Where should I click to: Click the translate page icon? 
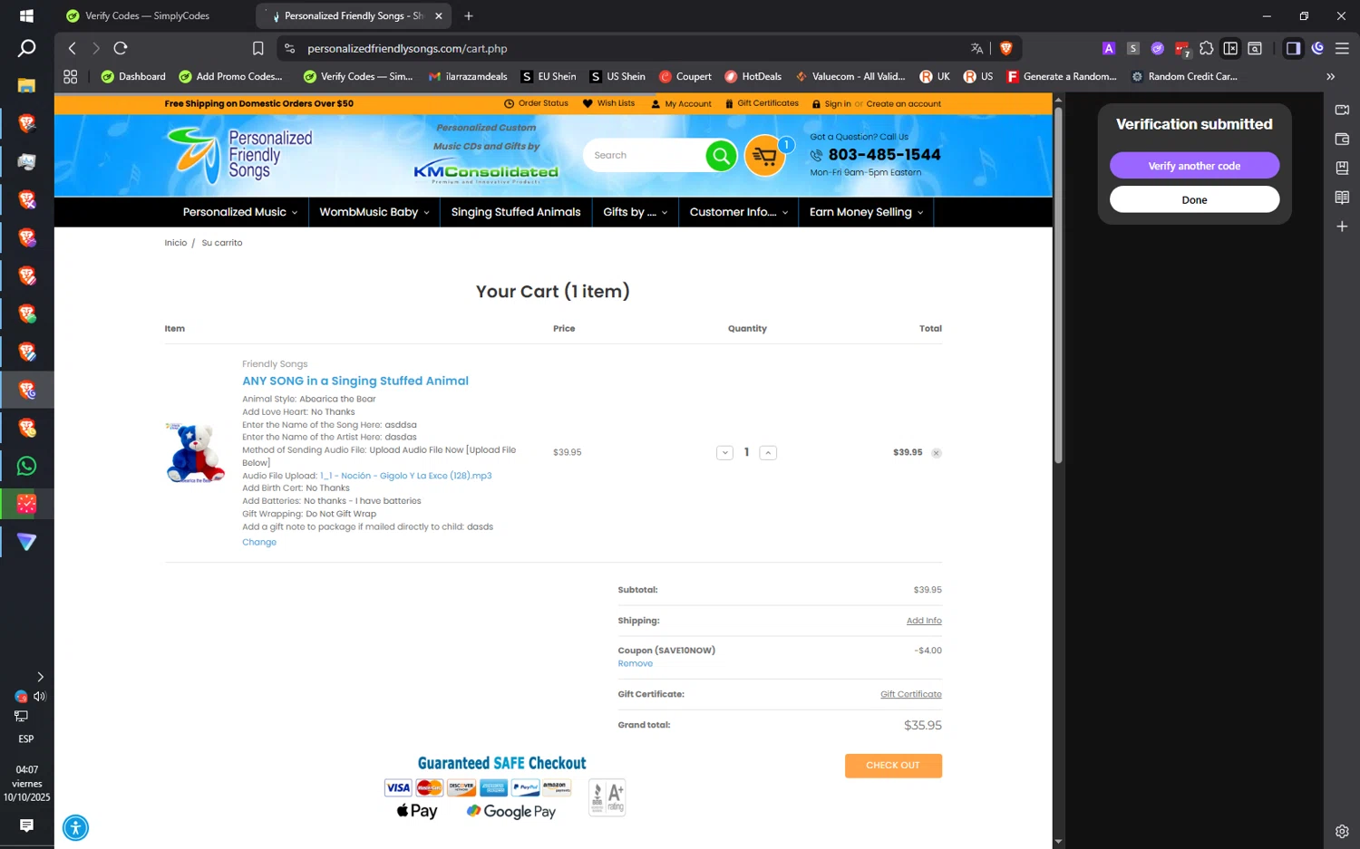tap(976, 48)
